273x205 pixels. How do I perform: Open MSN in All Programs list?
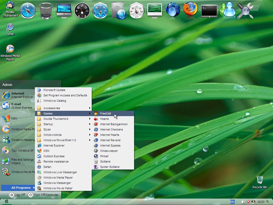point(63,151)
